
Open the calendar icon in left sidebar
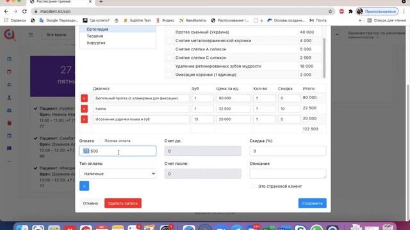point(9,59)
